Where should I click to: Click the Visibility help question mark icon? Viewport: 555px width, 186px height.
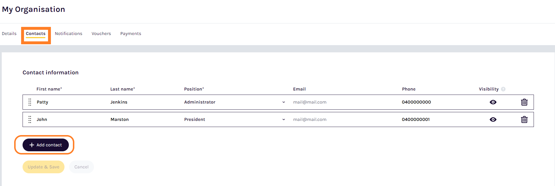pos(503,89)
